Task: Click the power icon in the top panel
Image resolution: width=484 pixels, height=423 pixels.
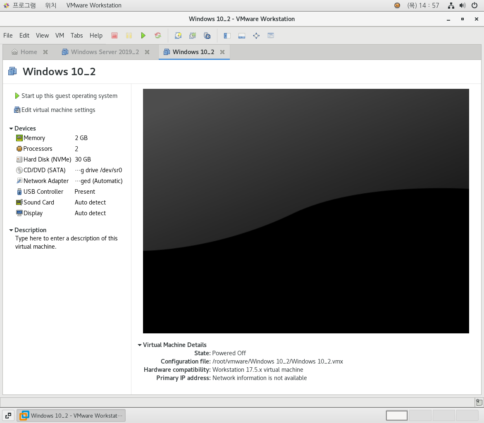Action: (475, 5)
